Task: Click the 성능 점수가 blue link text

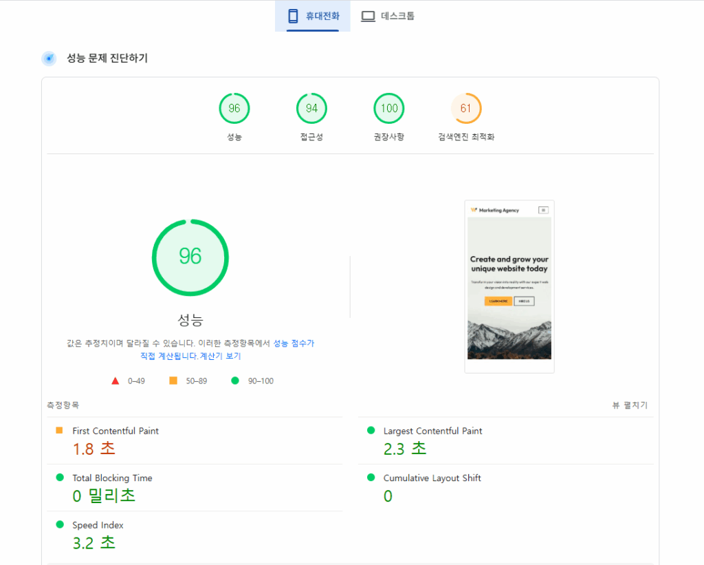Action: click(x=294, y=343)
